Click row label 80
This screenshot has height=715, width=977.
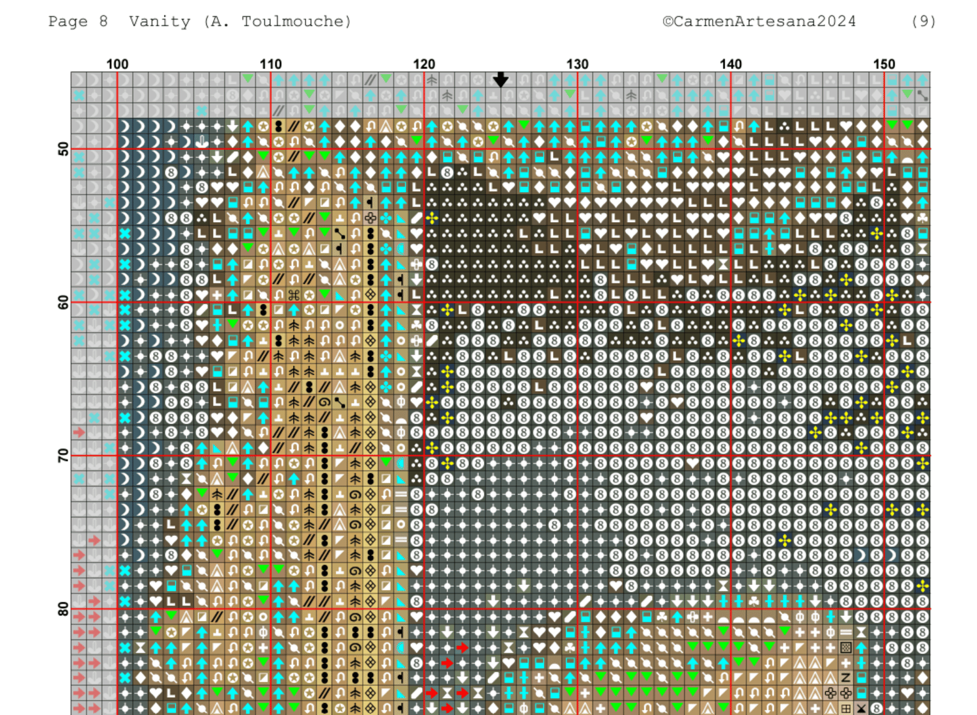pyautogui.click(x=63, y=609)
